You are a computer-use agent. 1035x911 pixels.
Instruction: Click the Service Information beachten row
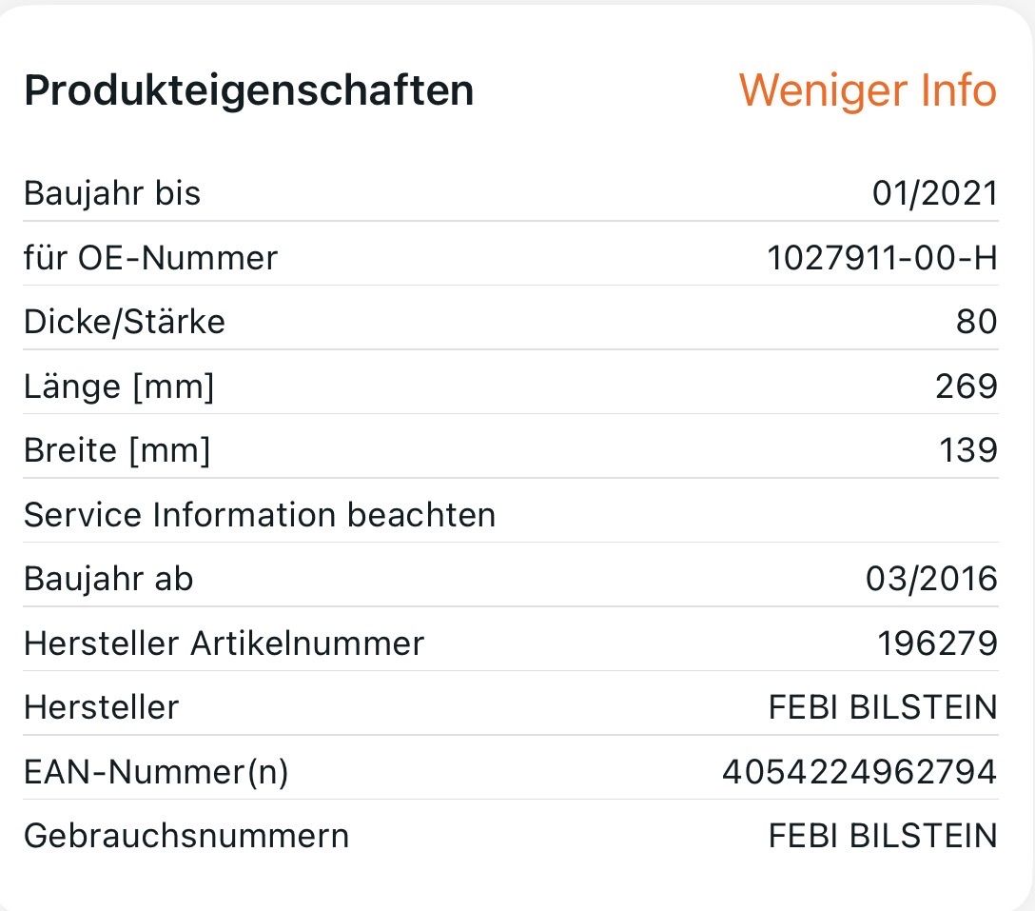[260, 515]
